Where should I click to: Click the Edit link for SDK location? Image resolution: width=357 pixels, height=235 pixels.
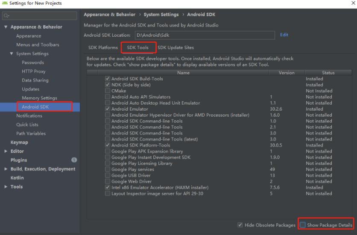pos(284,35)
